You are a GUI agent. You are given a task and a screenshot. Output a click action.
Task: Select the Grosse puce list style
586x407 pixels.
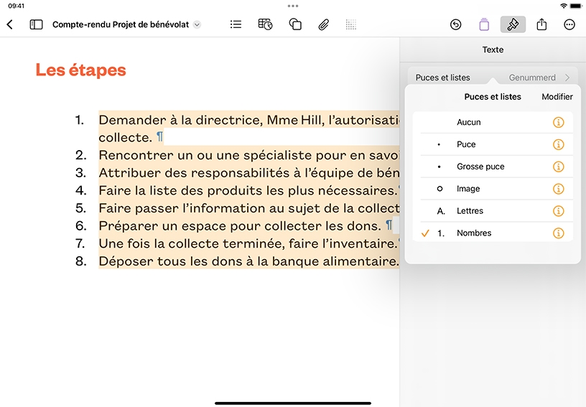(x=493, y=167)
